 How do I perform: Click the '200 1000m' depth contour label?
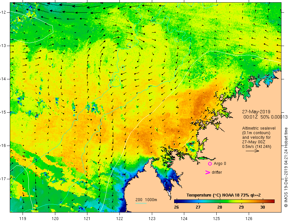(146, 200)
